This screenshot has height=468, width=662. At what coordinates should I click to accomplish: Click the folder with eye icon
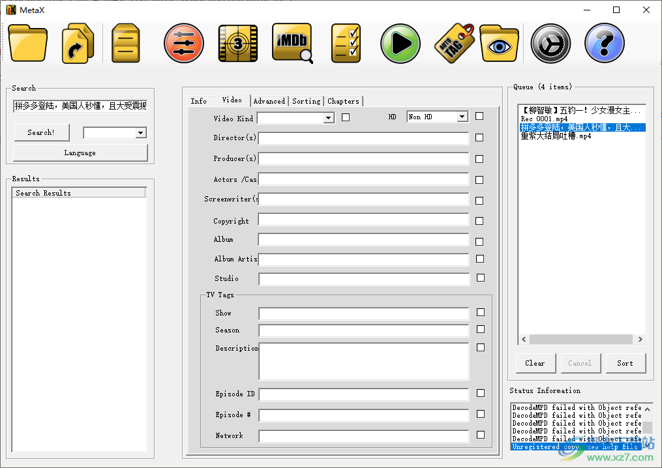499,43
